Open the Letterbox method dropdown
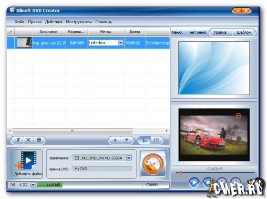Screen dimensions: 267x199 pyautogui.click(x=121, y=43)
